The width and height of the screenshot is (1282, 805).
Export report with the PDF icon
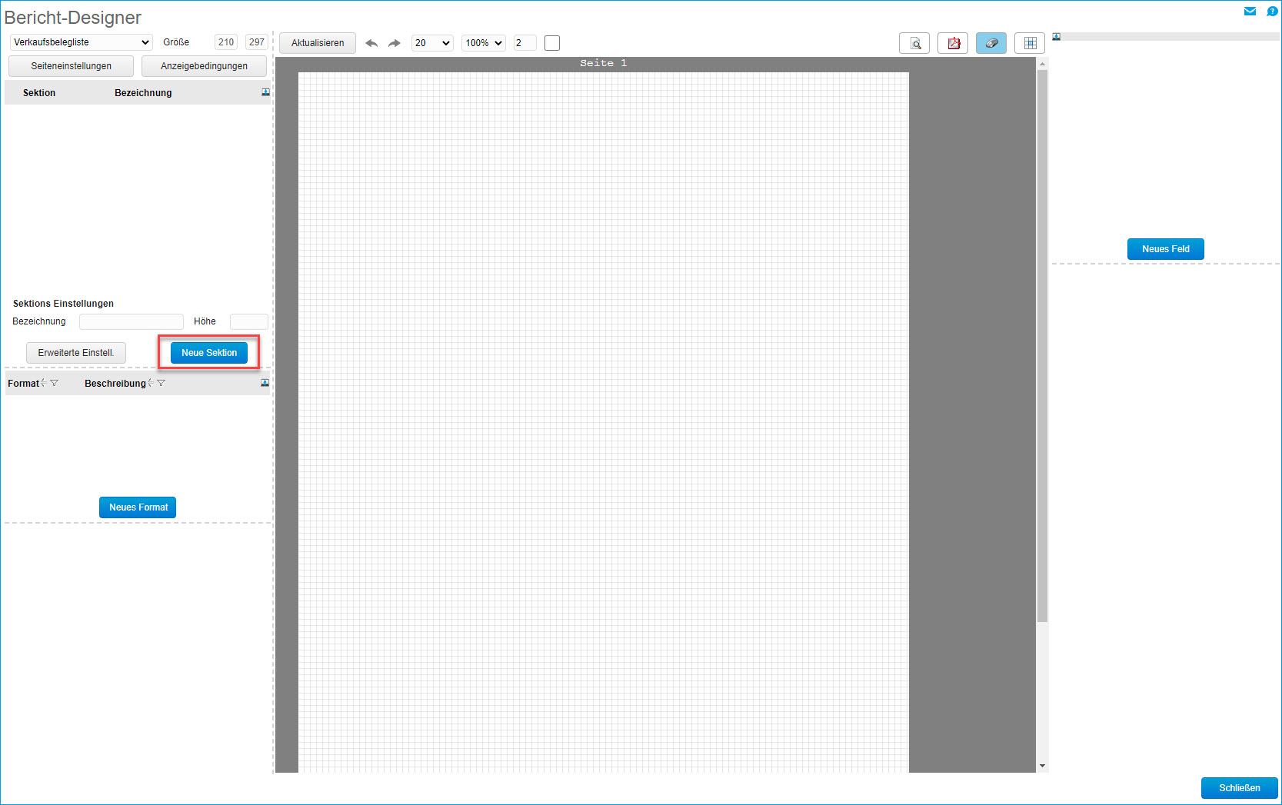click(953, 43)
